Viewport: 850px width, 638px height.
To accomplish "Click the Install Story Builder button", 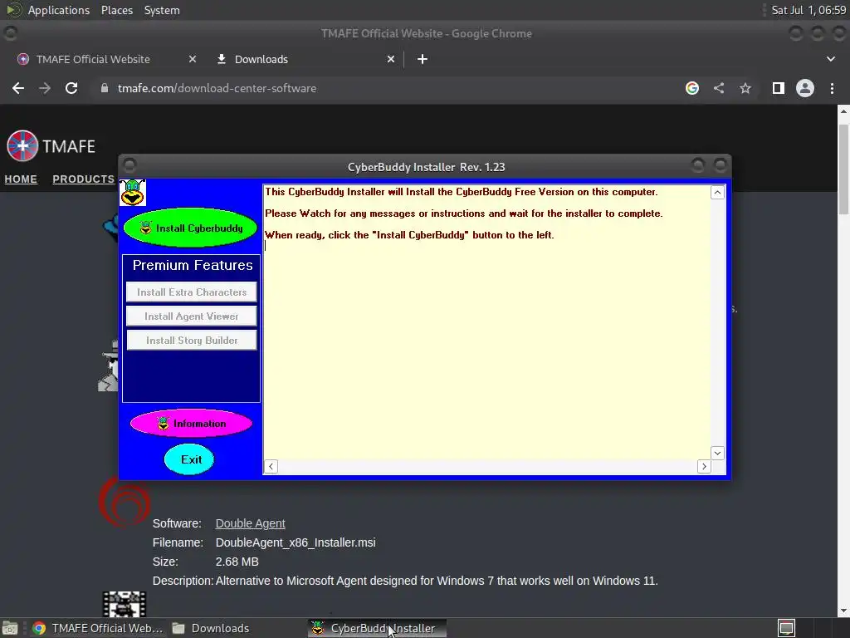I will coord(192,340).
